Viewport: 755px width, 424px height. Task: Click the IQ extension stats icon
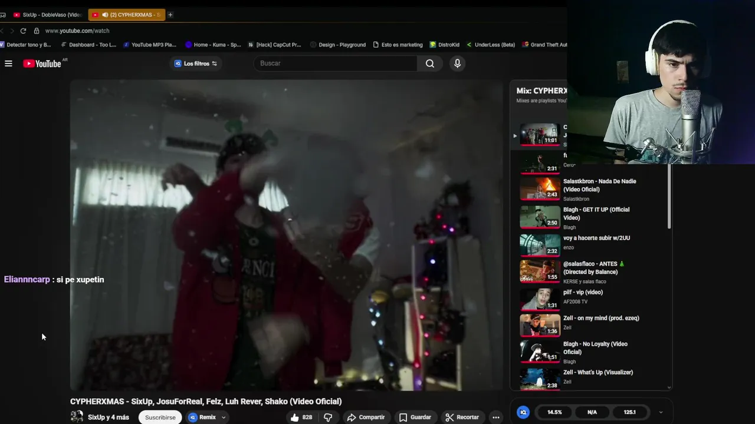pos(523,412)
